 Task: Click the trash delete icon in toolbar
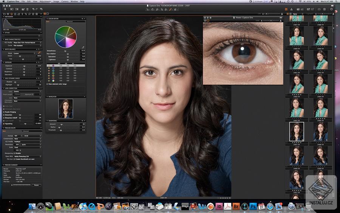pyautogui.click(x=27, y=9)
